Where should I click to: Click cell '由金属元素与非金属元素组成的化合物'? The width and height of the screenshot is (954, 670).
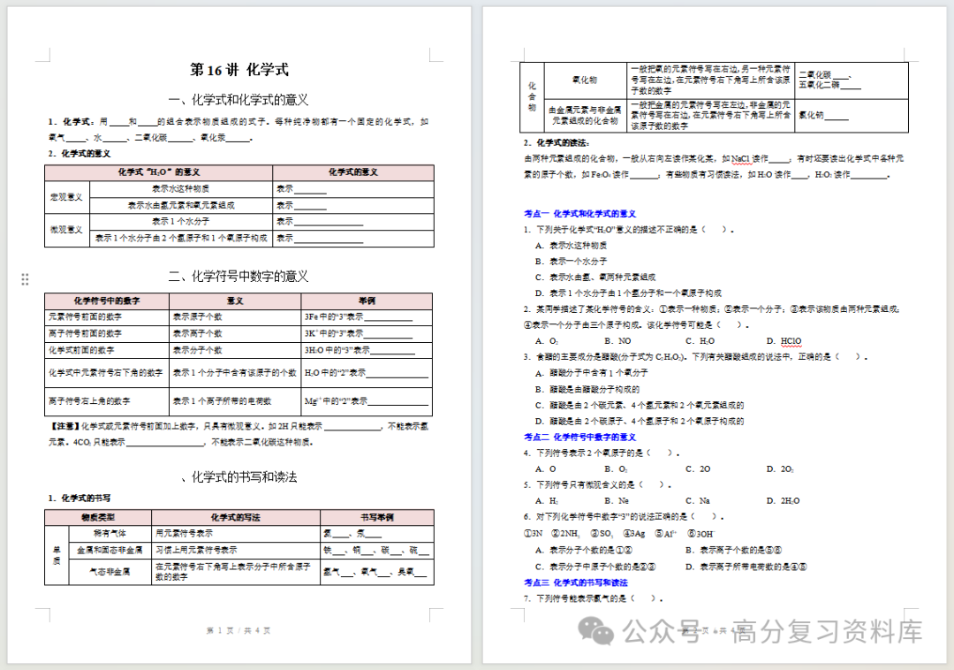point(585,116)
